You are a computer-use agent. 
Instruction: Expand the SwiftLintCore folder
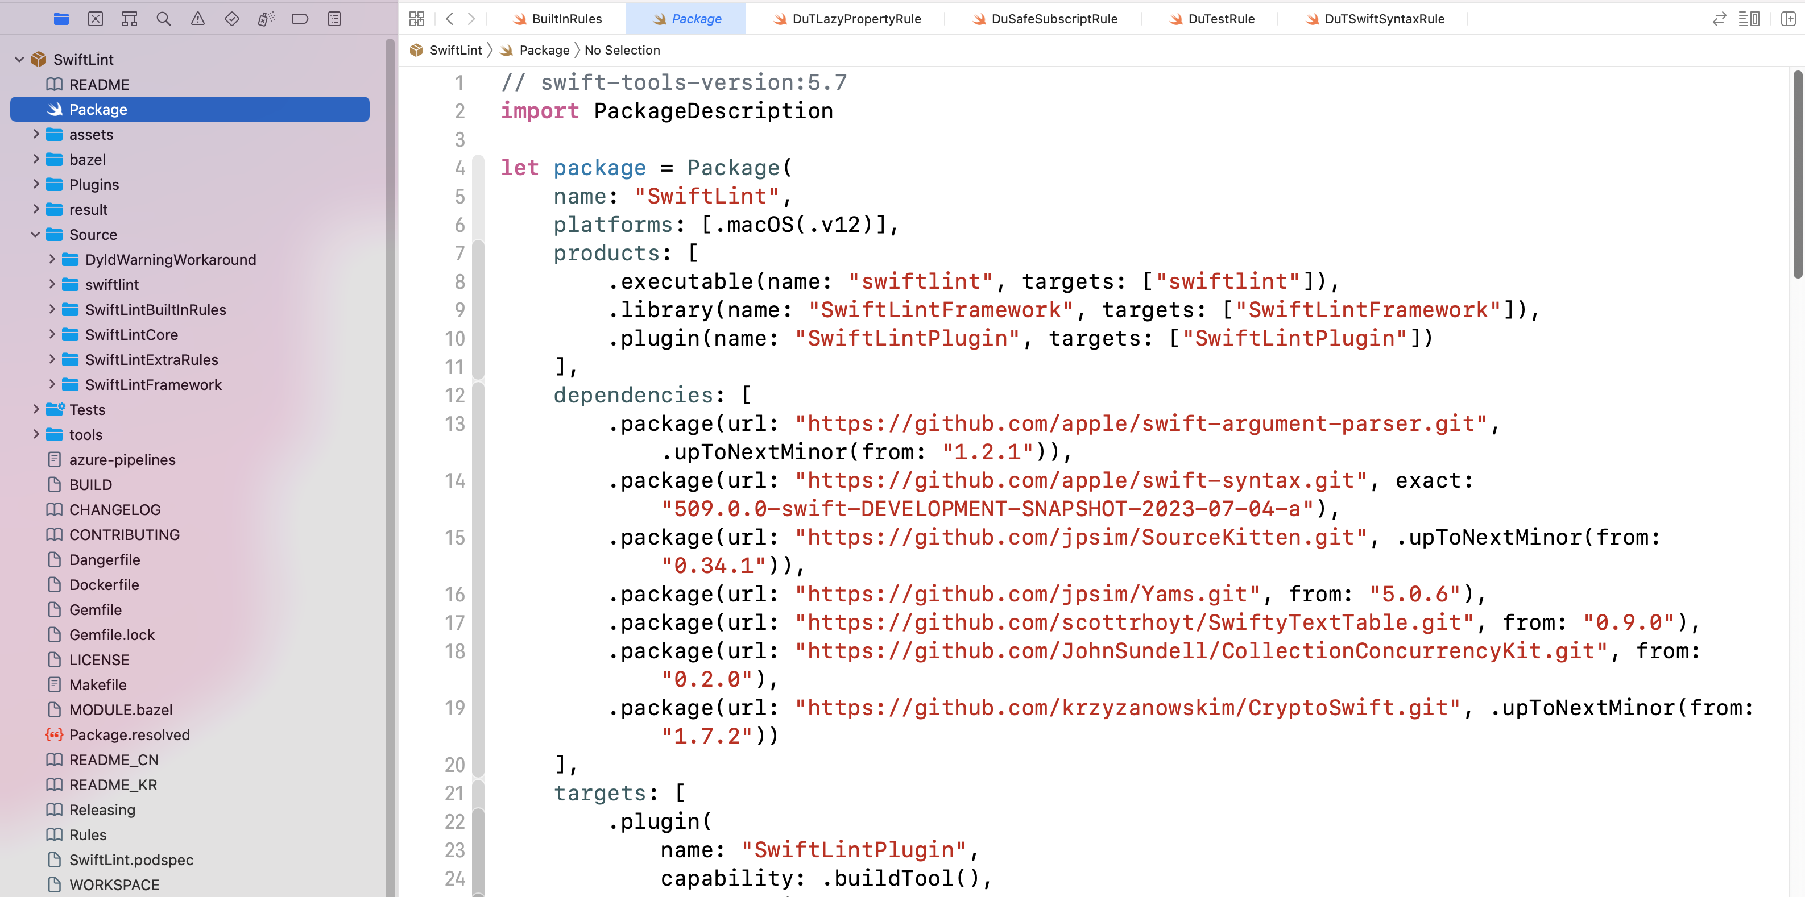(x=51, y=335)
